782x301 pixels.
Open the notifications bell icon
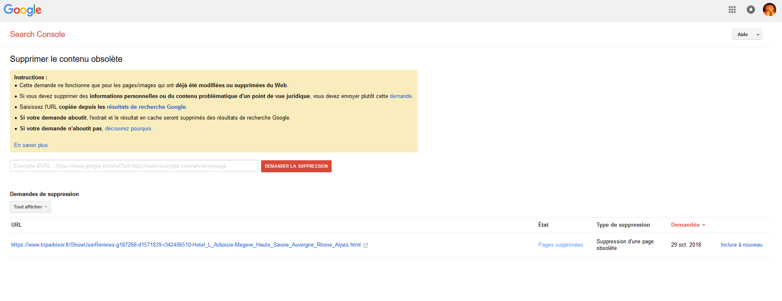point(751,10)
